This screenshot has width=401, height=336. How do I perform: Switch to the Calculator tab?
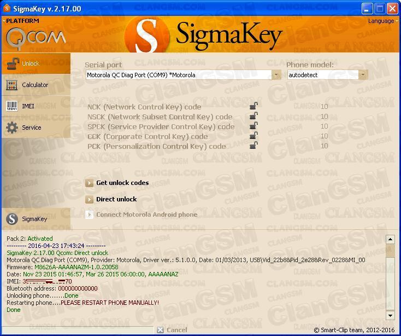(36, 85)
